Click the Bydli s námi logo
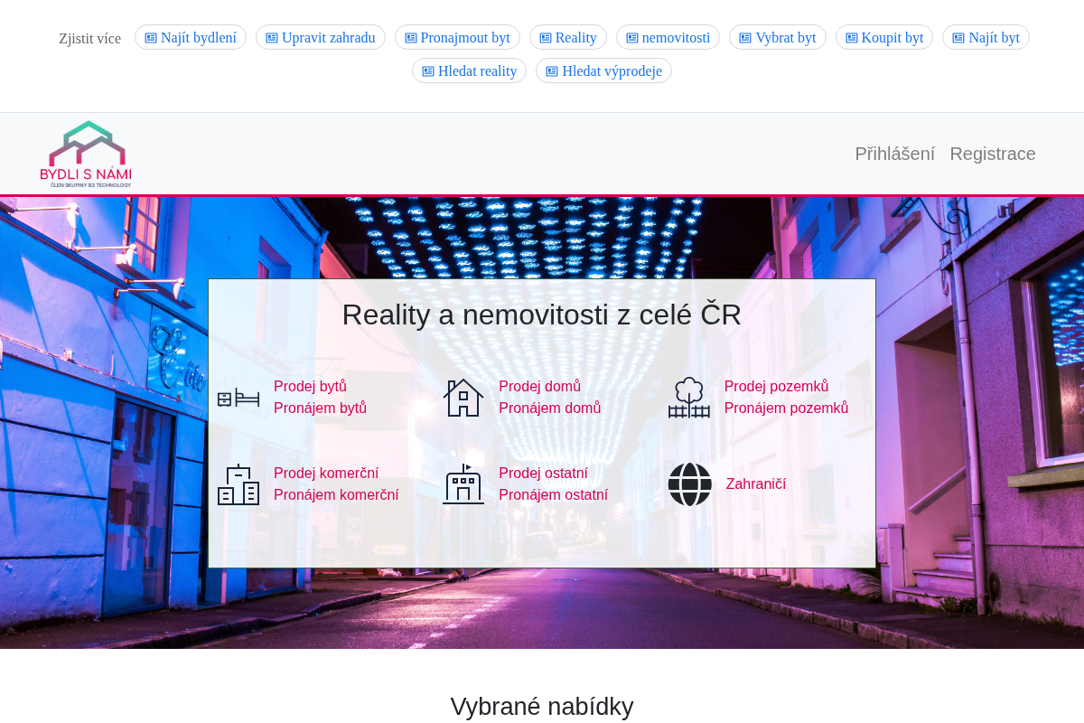Image resolution: width=1084 pixels, height=723 pixels. [86, 154]
